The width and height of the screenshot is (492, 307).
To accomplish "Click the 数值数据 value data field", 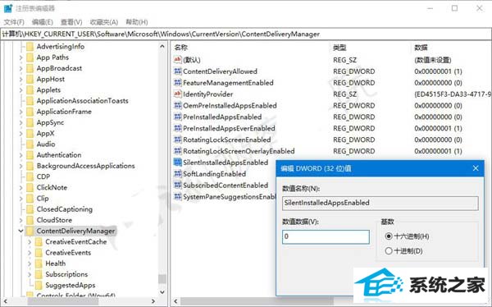I will point(326,237).
